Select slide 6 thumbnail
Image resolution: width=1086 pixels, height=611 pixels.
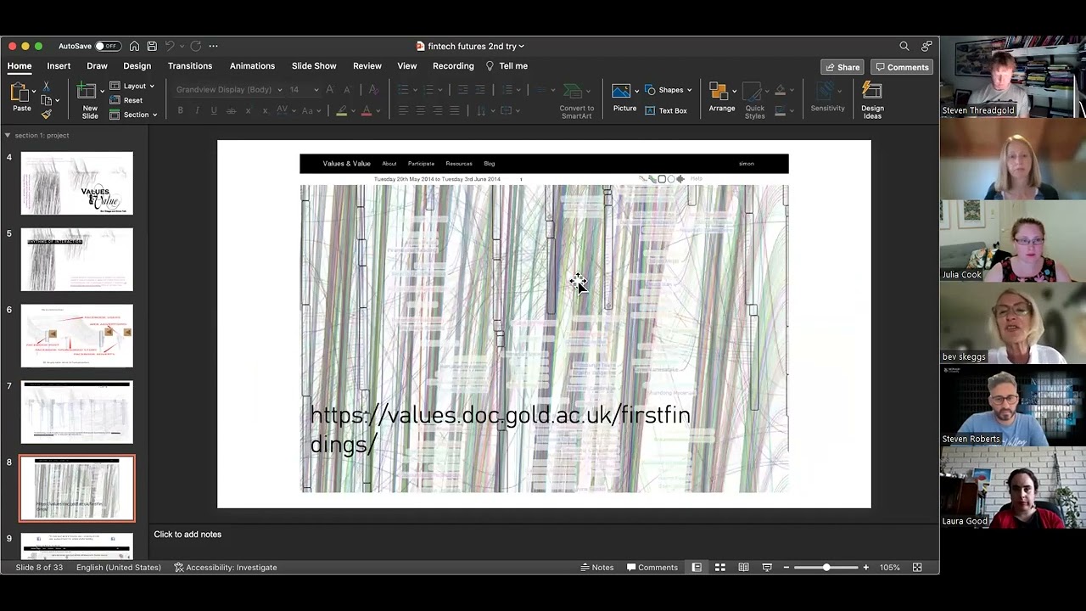pyautogui.click(x=77, y=336)
